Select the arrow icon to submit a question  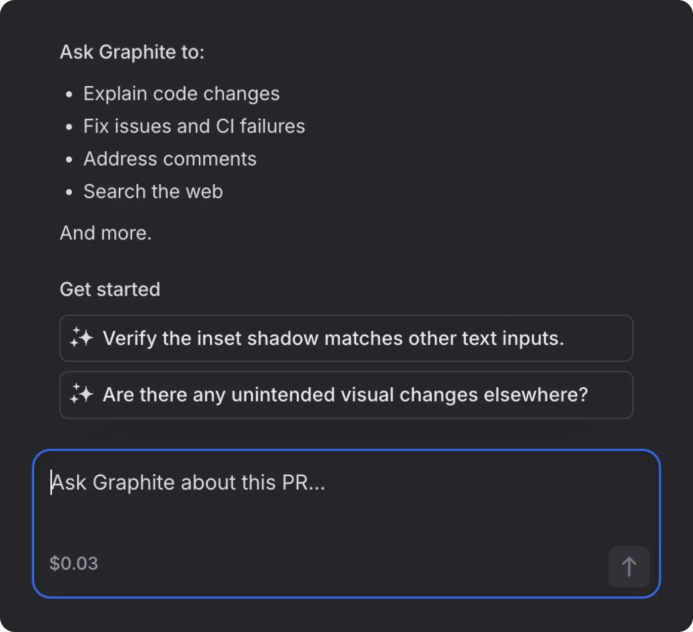pos(629,567)
